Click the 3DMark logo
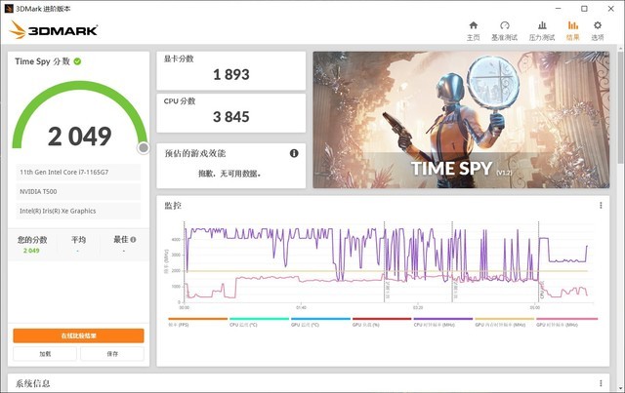 (54, 30)
